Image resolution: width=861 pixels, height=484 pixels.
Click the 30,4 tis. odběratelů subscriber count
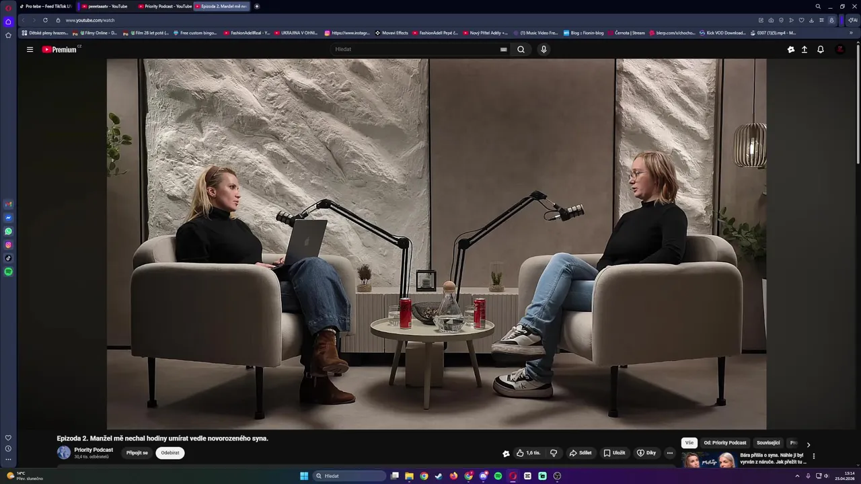point(91,457)
